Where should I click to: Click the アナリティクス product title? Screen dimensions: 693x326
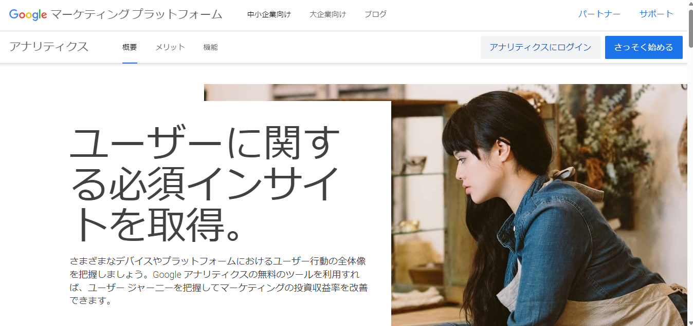pyautogui.click(x=49, y=47)
